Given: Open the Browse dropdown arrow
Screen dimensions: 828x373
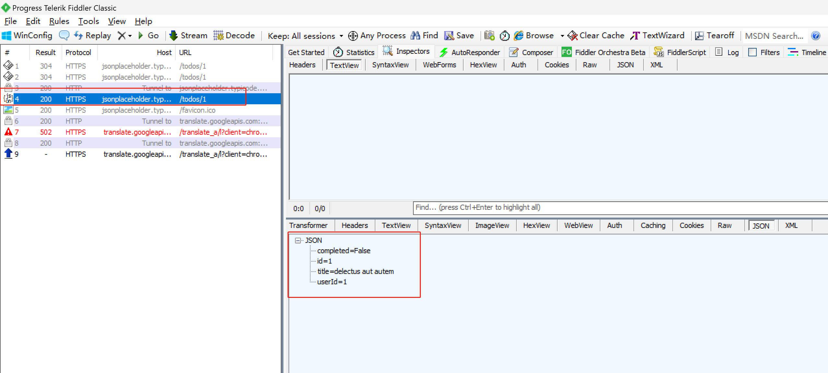Looking at the screenshot, I should tap(562, 36).
